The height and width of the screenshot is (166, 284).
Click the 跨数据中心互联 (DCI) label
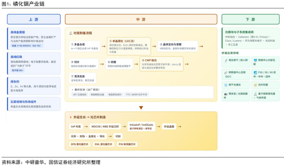coord(235,74)
